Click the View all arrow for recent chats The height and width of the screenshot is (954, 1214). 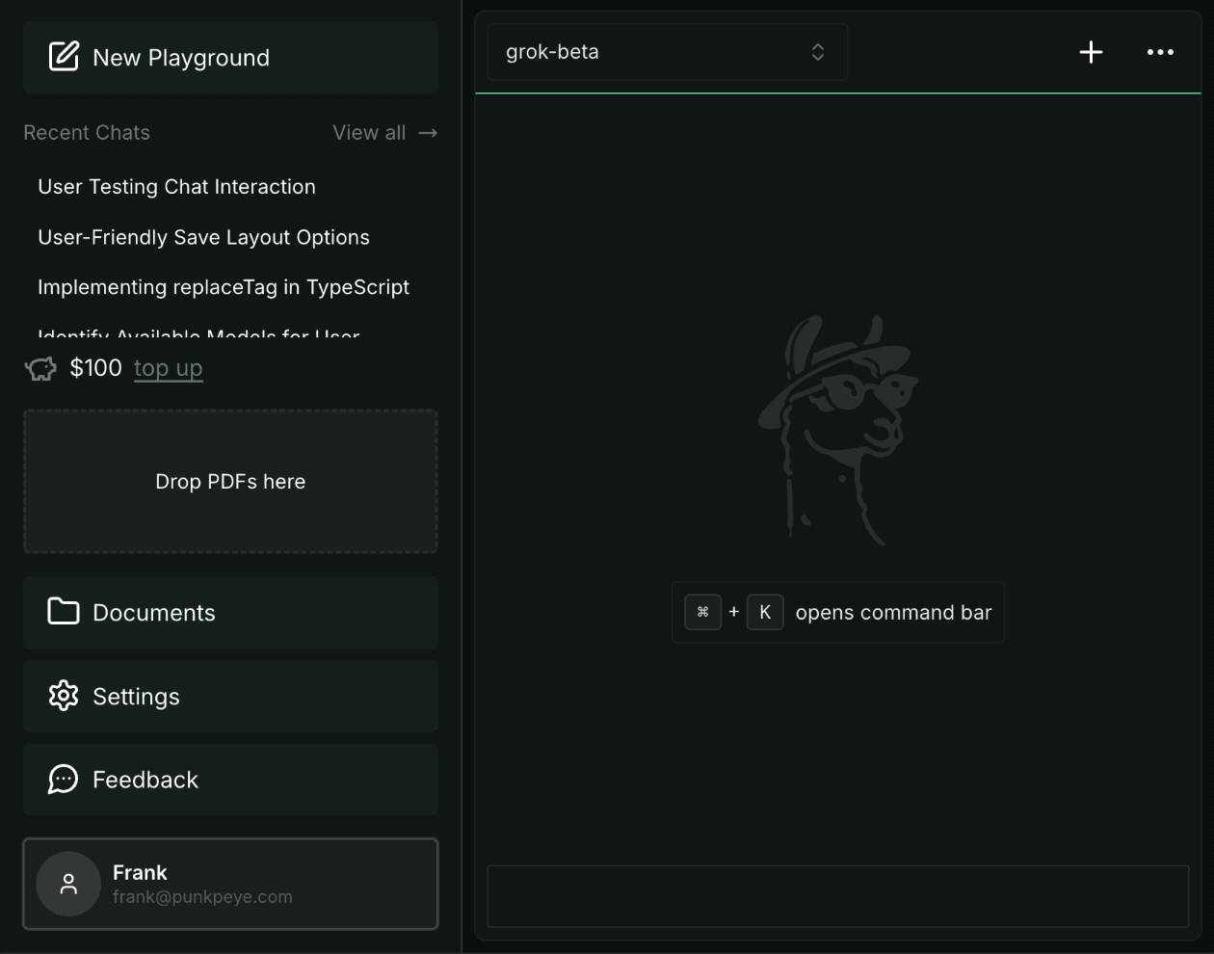429,133
